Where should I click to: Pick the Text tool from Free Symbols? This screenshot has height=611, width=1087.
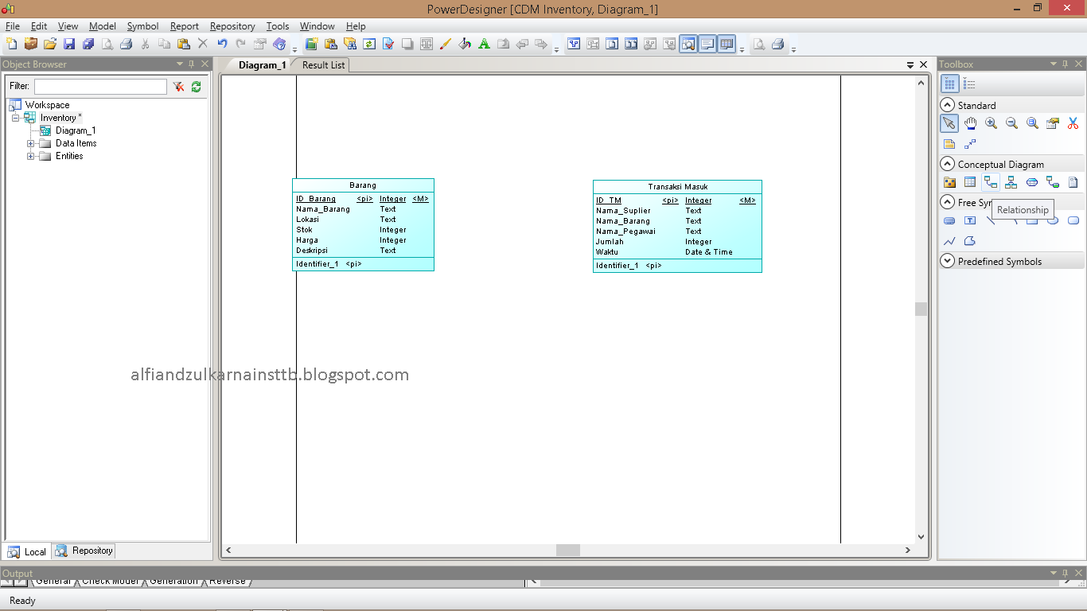970,220
